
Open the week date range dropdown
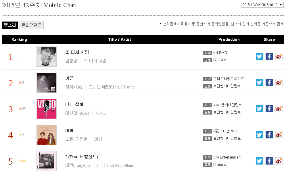[262, 5]
